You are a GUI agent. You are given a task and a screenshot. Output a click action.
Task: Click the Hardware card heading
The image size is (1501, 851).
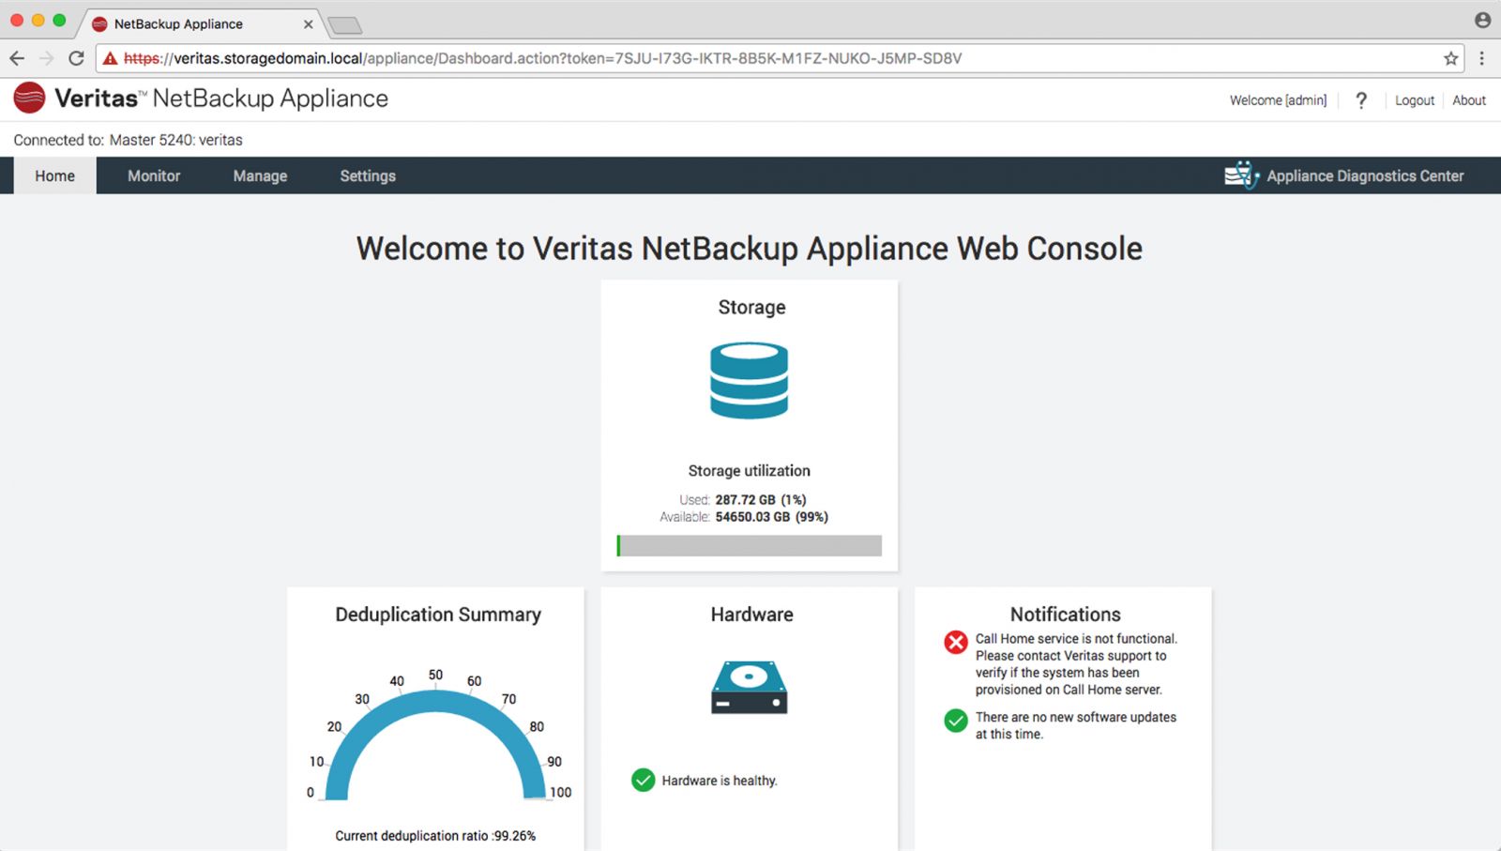[x=751, y=615]
